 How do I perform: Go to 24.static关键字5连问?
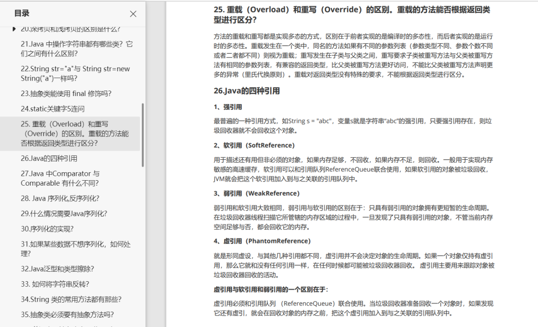[52, 109]
